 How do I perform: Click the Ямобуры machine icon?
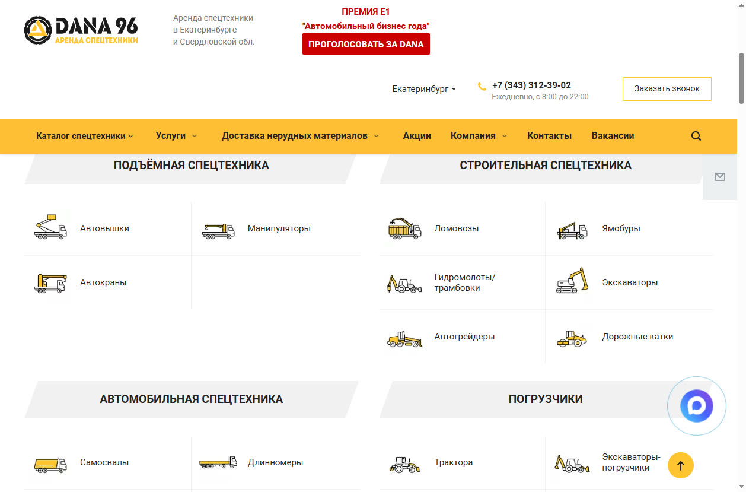click(572, 230)
